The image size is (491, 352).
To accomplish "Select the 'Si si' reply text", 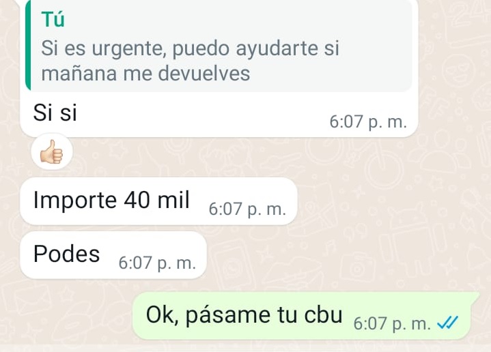I will (55, 113).
